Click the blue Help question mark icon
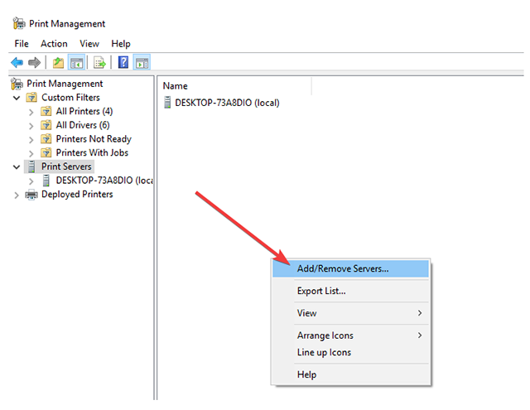Screen dimensions: 530x410 123,62
